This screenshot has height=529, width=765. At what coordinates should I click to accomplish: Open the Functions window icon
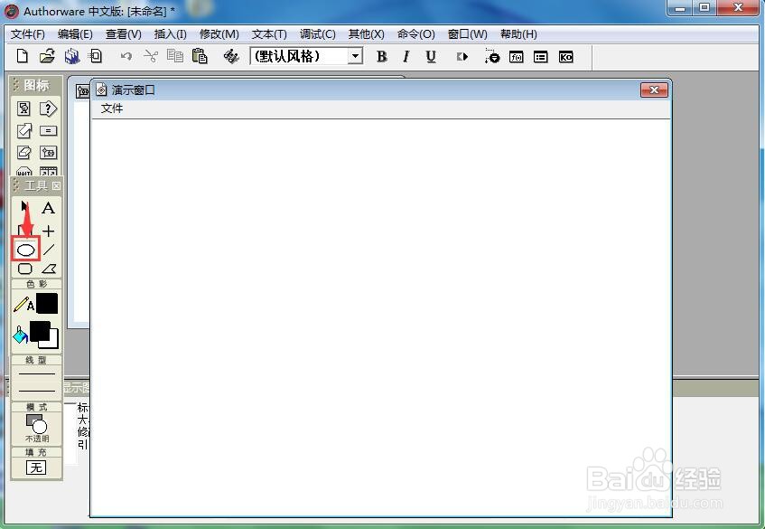[x=517, y=57]
